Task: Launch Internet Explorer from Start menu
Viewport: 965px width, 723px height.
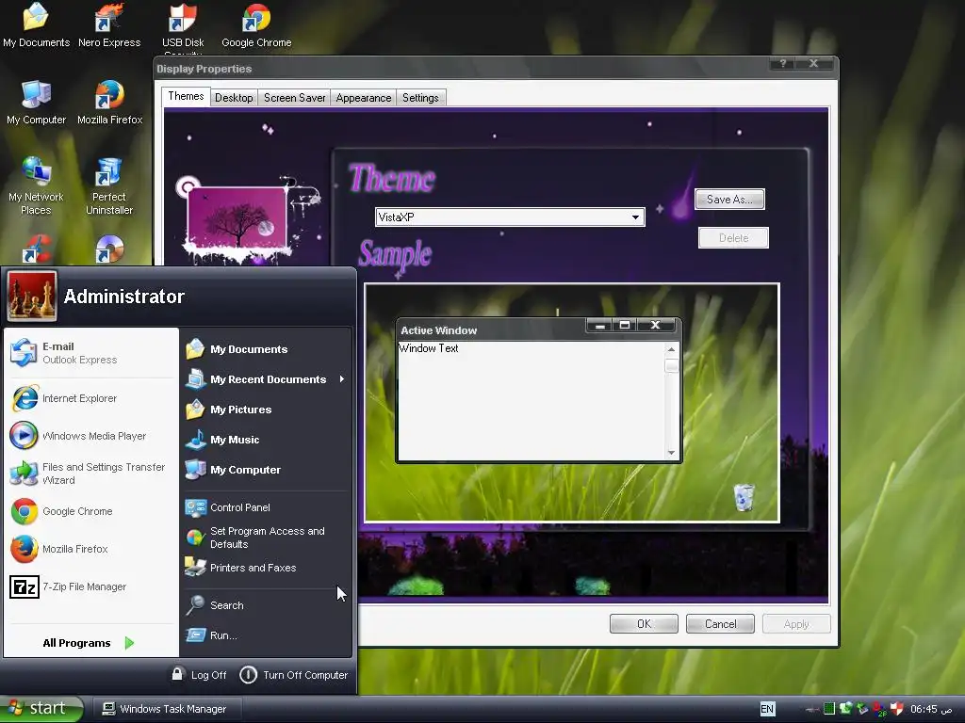Action: tap(91, 398)
